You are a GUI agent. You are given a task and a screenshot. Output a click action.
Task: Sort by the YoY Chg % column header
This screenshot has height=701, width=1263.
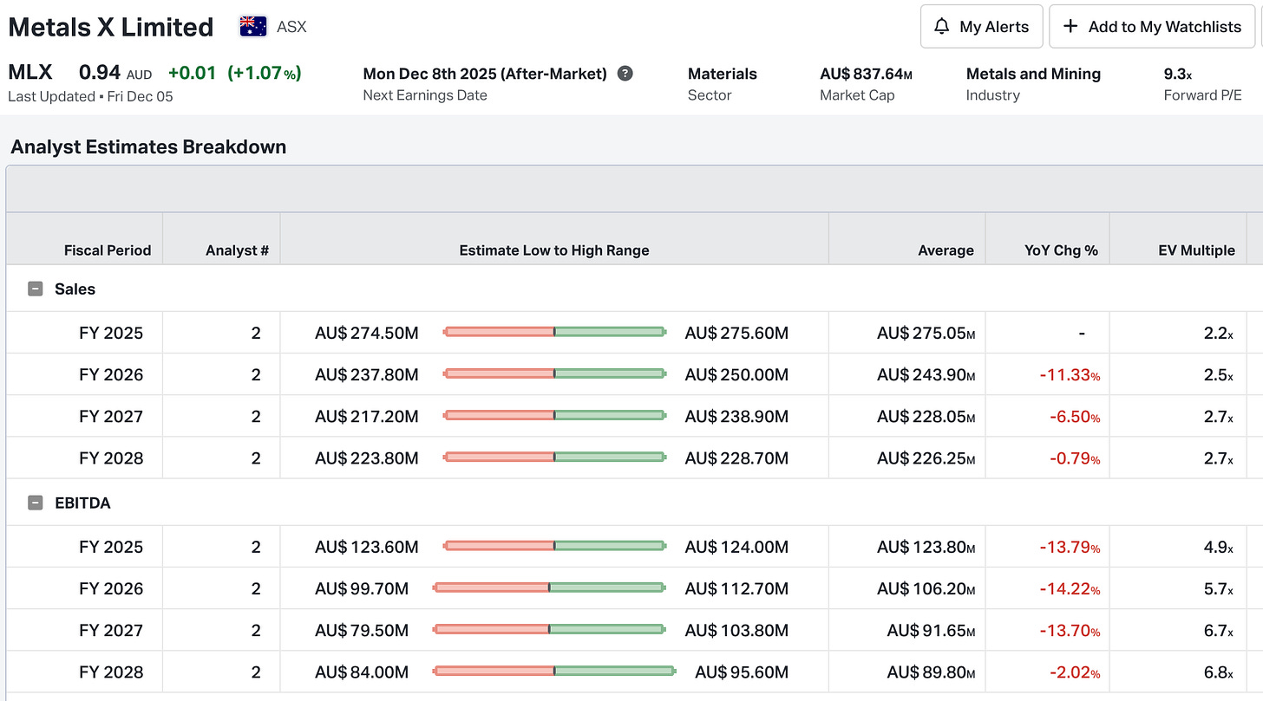tap(1061, 250)
